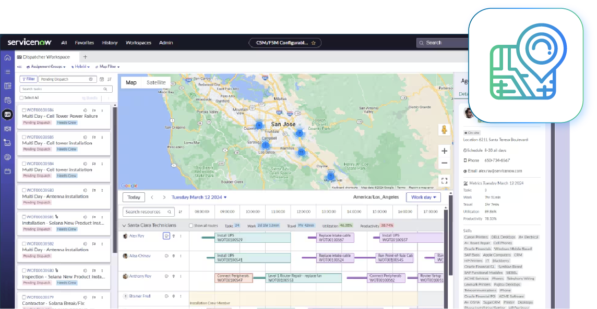597x309 pixels.
Task: Open the schedule icon for Alex Ray
Action: (166, 236)
